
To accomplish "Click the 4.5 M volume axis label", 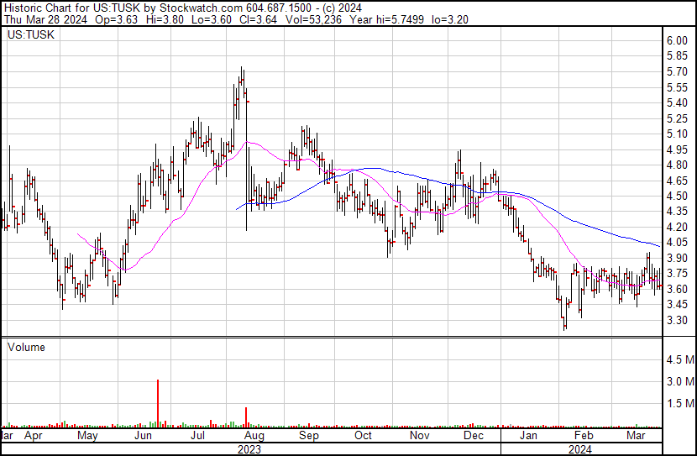I will click(x=679, y=360).
